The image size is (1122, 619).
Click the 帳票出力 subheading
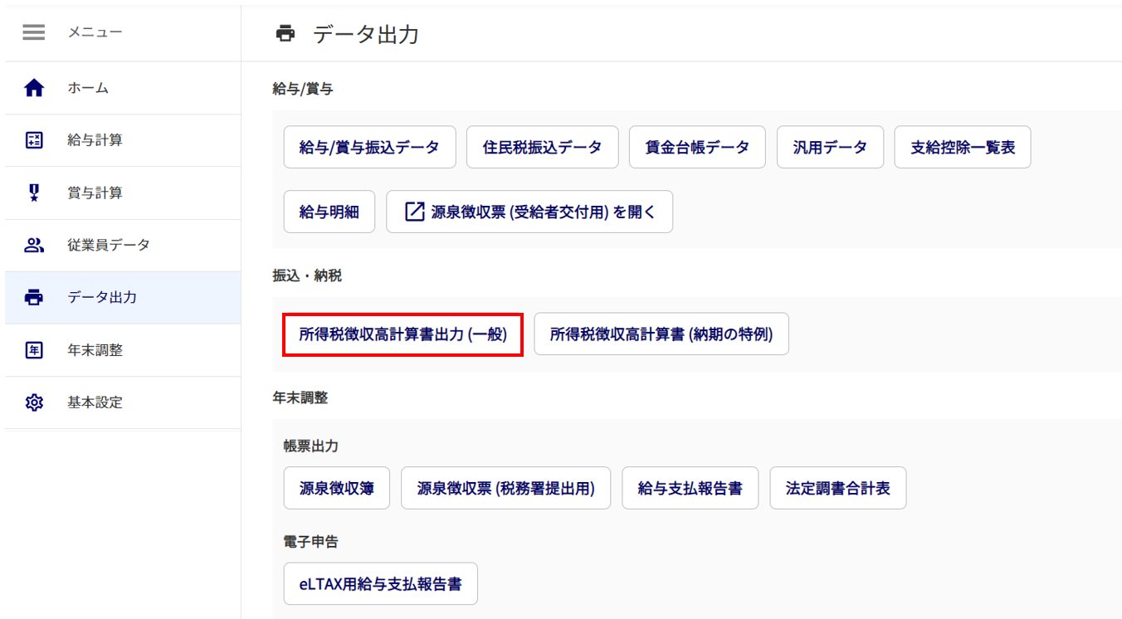click(311, 446)
